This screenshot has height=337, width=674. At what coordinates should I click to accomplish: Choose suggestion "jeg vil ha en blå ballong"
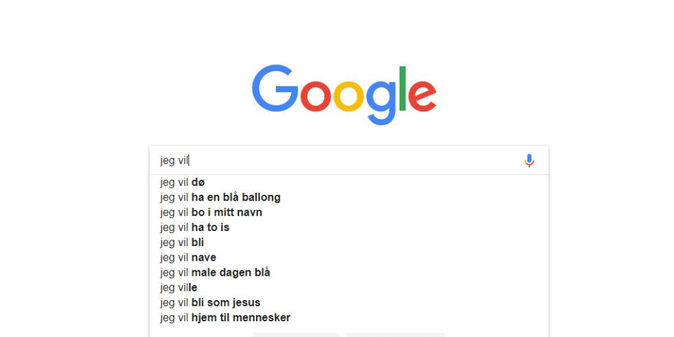click(220, 197)
